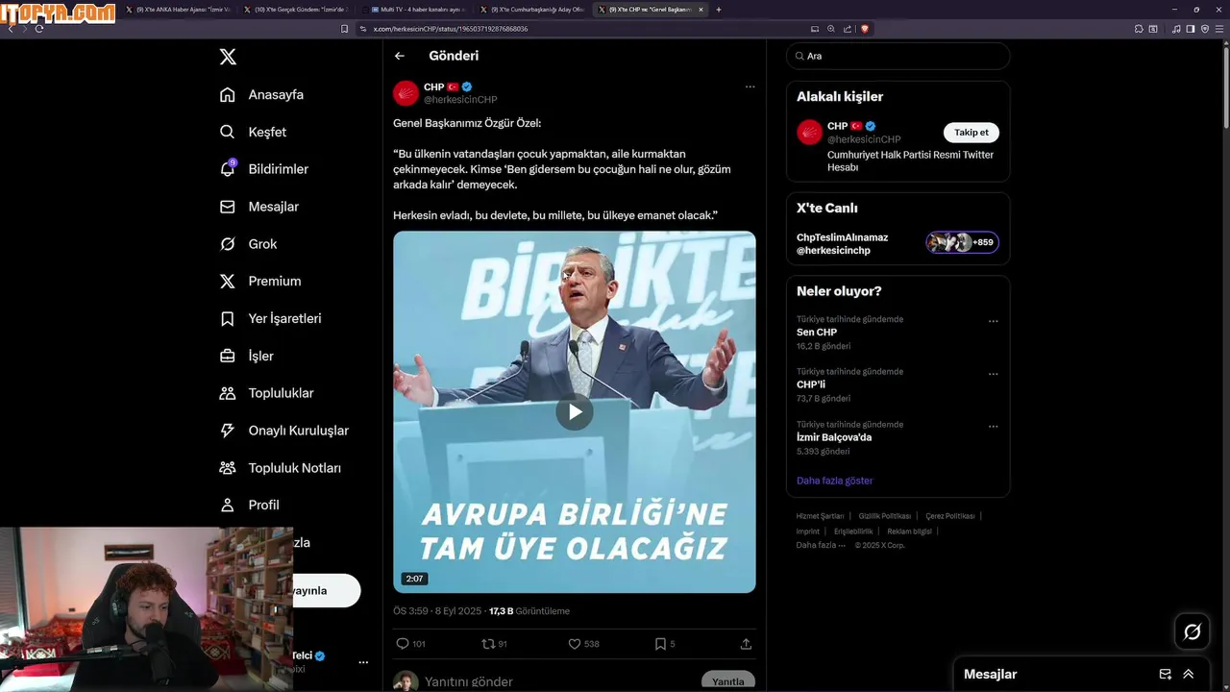
Task: Toggle the browser sidebar panel
Action: pos(1191,29)
